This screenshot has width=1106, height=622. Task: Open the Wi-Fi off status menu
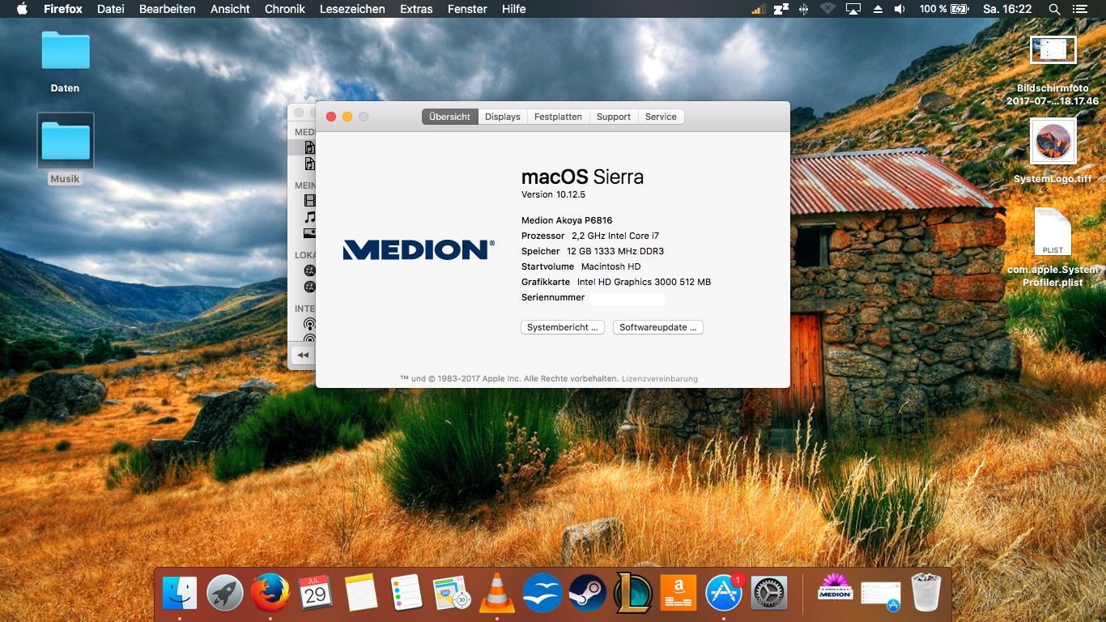[827, 9]
